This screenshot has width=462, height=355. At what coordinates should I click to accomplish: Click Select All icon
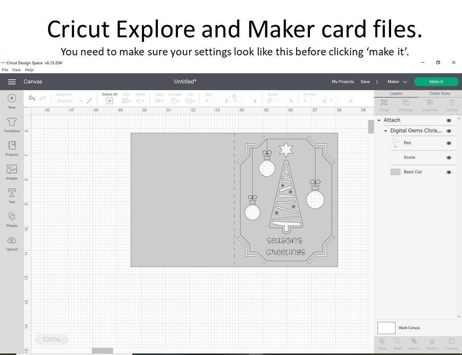(x=110, y=101)
